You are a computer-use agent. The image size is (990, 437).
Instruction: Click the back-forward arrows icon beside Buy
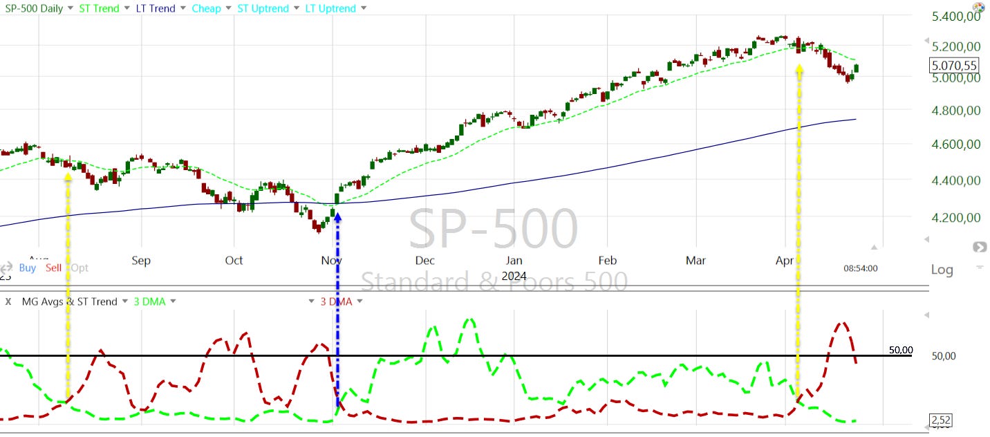pos(6,268)
